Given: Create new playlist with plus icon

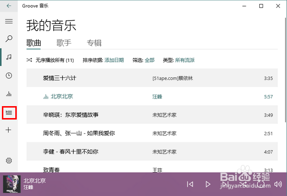Looking at the screenshot, I should click(9, 130).
